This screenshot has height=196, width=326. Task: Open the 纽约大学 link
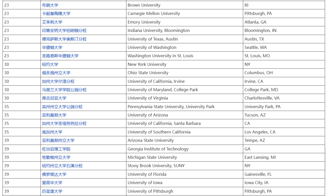point(50,64)
